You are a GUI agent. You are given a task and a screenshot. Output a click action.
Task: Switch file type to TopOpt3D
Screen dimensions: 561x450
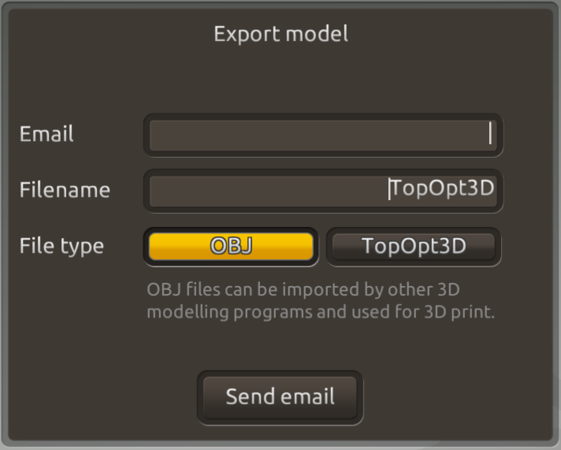(x=414, y=246)
